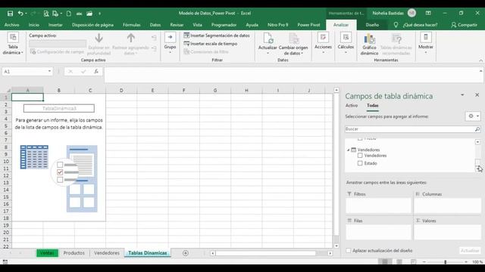The image size is (485, 272).
Task: Collapse the ribbon with the arrow
Action: point(480,60)
